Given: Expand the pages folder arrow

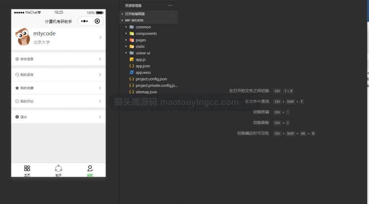Looking at the screenshot, I should pos(126,40).
